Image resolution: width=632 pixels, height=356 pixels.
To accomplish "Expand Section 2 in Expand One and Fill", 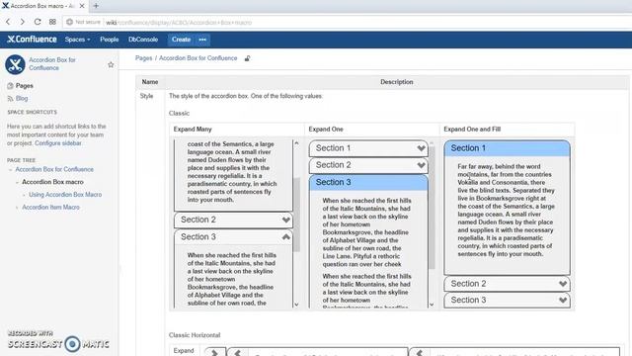I will [507, 284].
